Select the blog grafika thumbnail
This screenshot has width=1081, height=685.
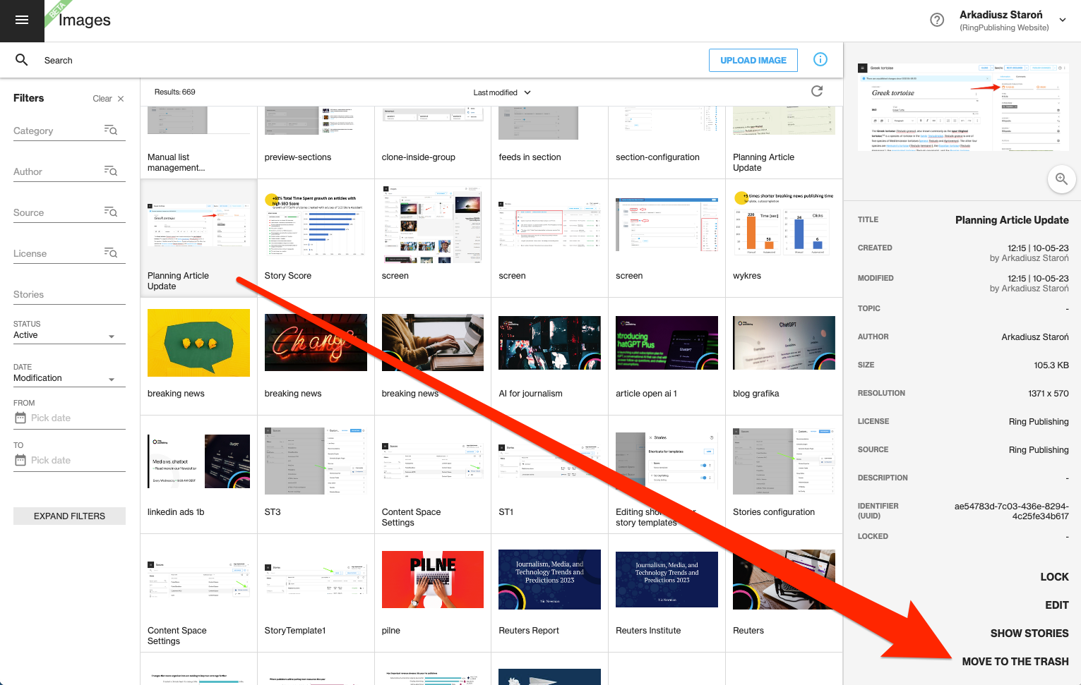784,343
